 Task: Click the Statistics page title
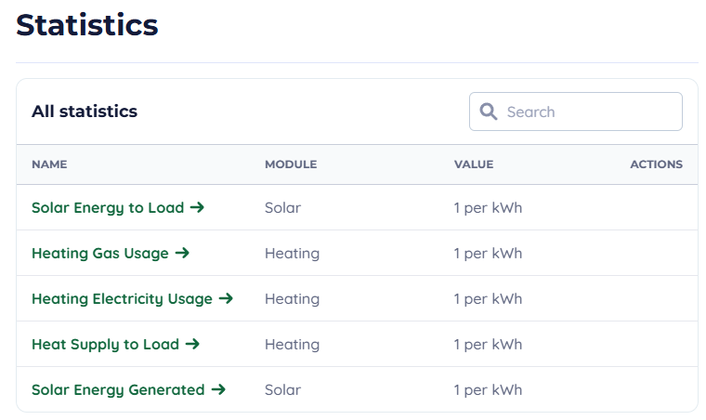(x=87, y=25)
